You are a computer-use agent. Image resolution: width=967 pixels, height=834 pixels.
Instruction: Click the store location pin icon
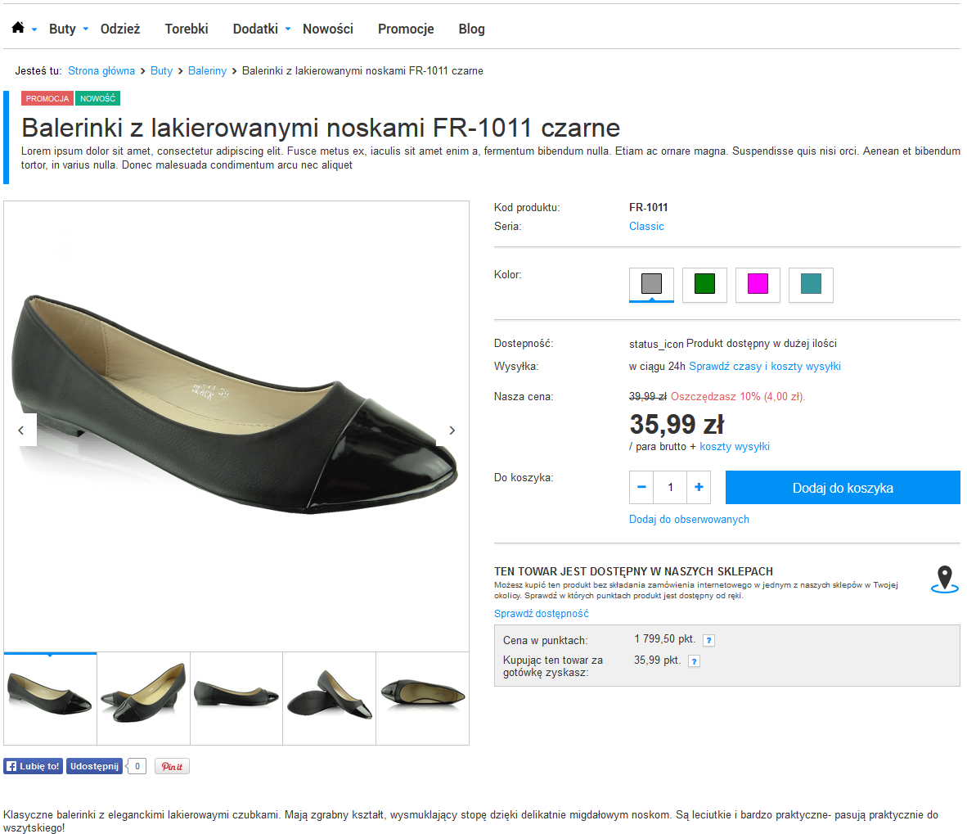click(x=944, y=579)
